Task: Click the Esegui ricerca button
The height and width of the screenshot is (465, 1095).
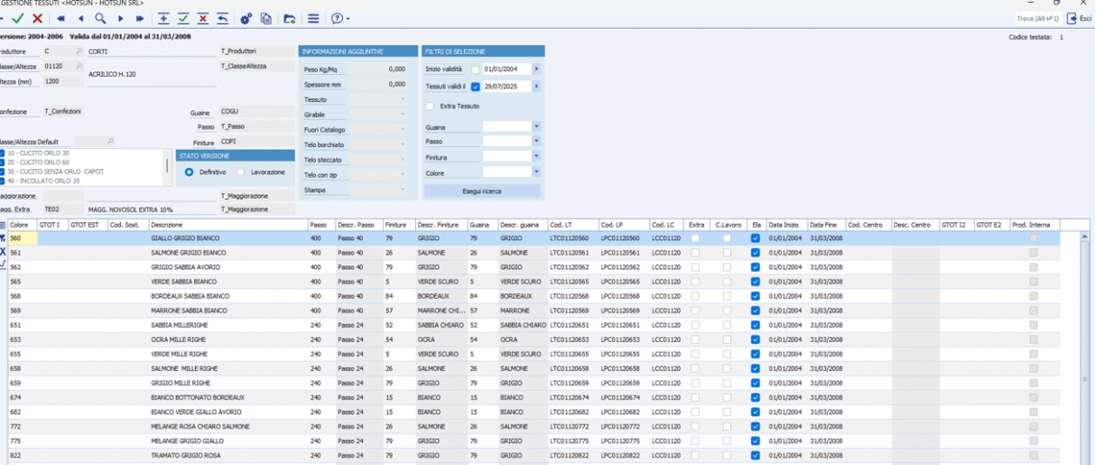Action: tap(482, 191)
